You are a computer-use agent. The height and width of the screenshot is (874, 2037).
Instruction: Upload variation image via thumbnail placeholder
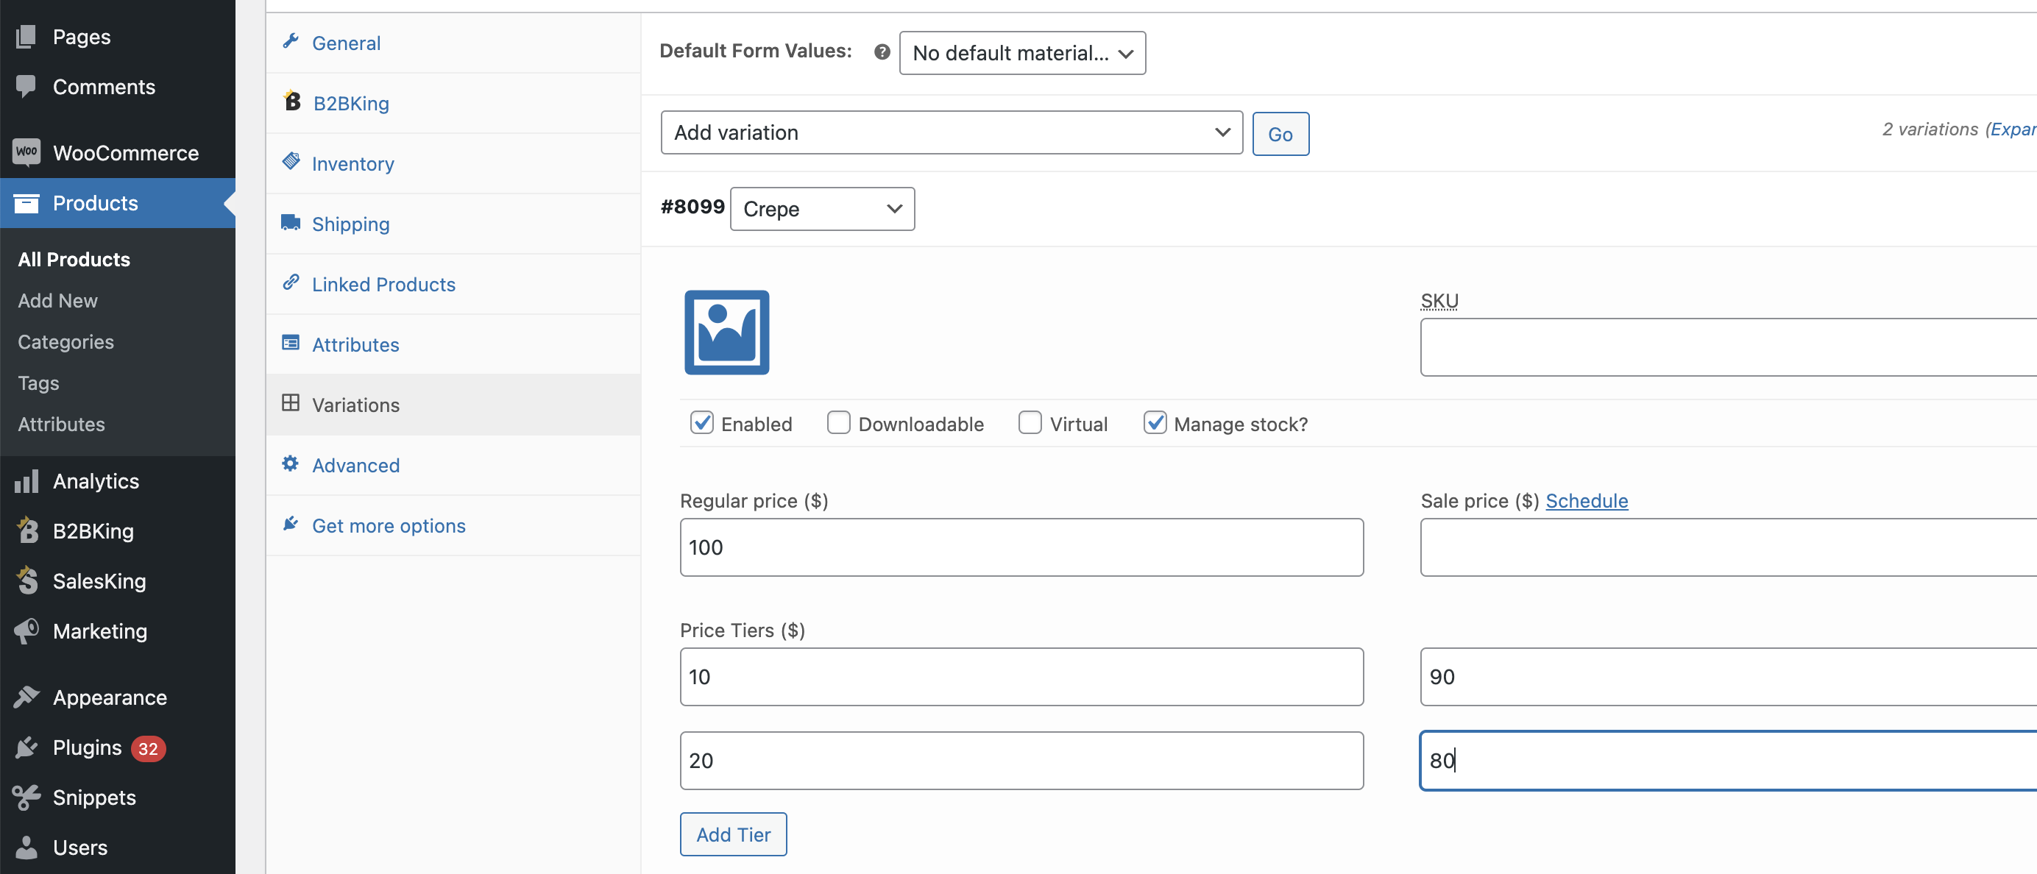pyautogui.click(x=726, y=332)
